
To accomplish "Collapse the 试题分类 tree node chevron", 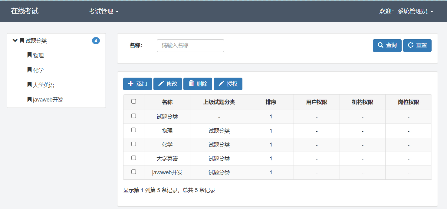I will click(15, 40).
